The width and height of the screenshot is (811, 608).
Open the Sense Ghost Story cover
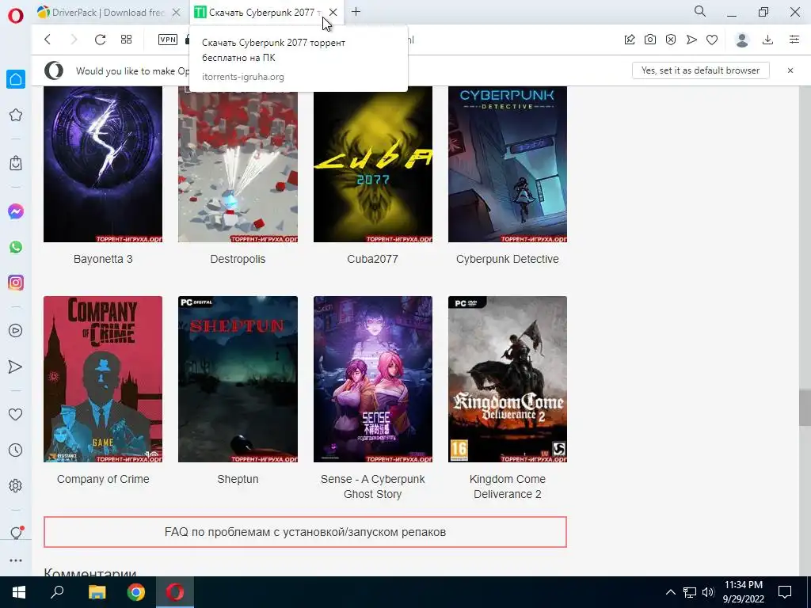tap(373, 379)
